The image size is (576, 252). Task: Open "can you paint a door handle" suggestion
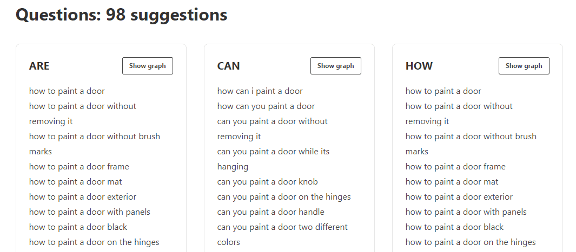[x=271, y=212]
